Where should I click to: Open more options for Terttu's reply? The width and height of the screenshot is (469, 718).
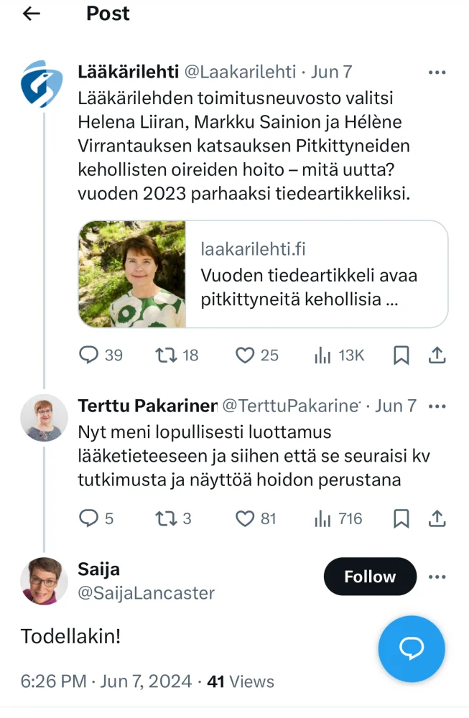pyautogui.click(x=437, y=406)
